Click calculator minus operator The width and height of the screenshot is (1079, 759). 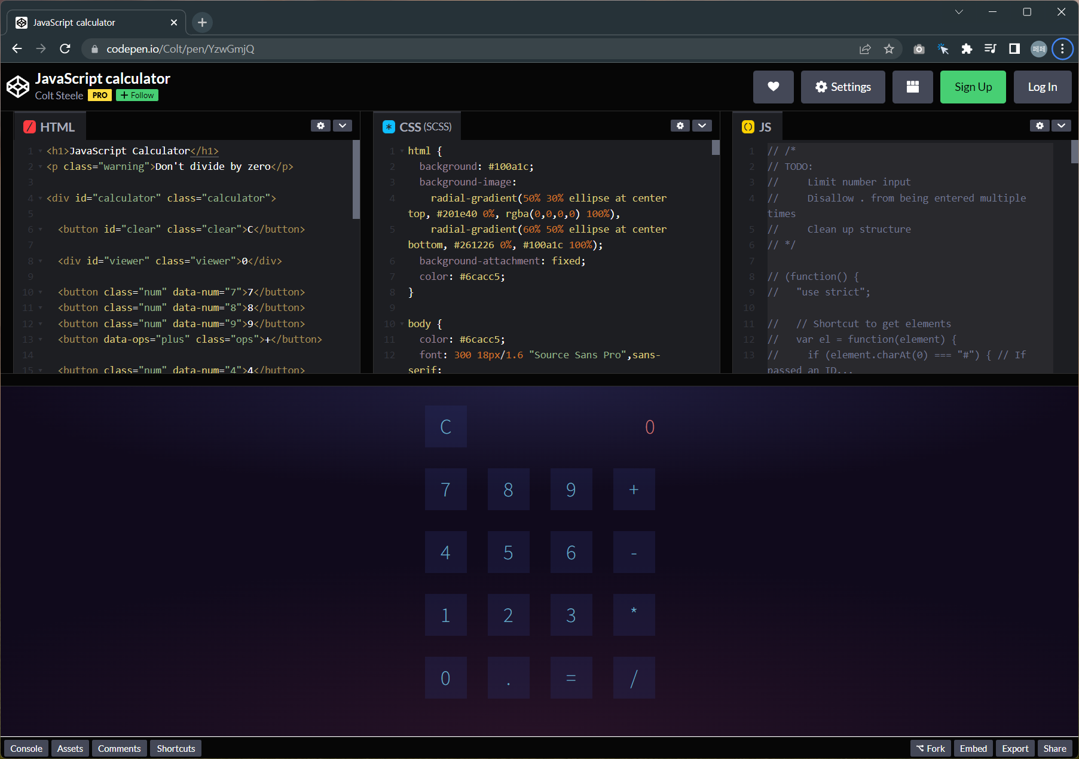point(634,552)
